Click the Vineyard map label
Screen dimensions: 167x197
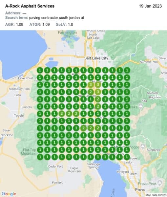(123, 172)
